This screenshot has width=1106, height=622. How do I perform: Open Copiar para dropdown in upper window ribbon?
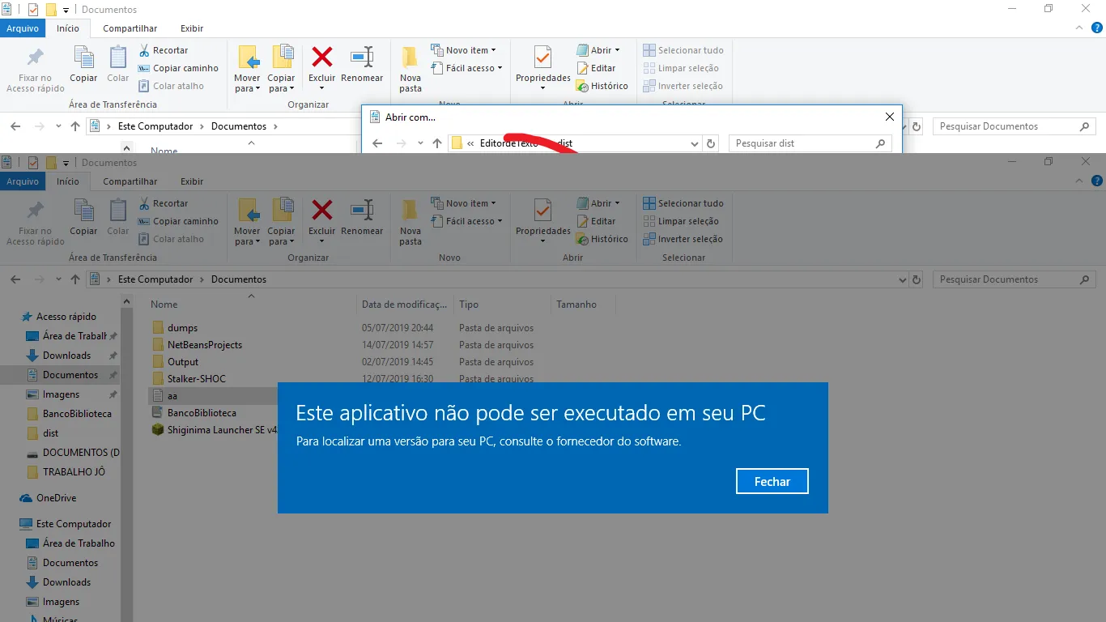[x=281, y=84]
